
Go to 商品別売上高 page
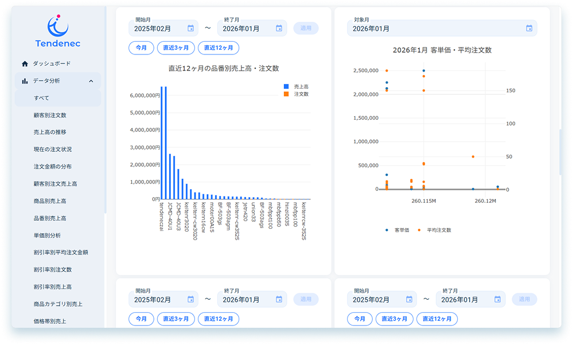click(x=50, y=201)
